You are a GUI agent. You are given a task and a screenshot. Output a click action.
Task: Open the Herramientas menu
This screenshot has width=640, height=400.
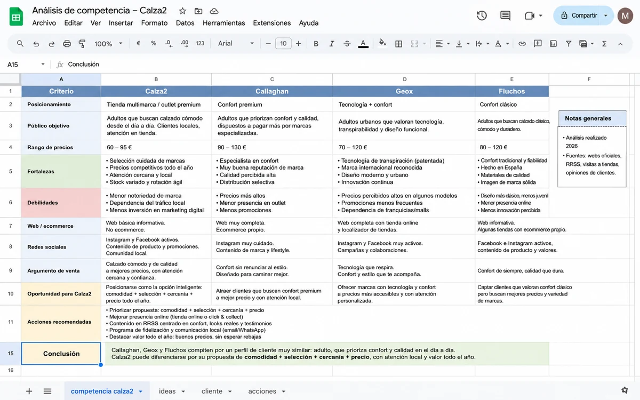[x=224, y=23]
